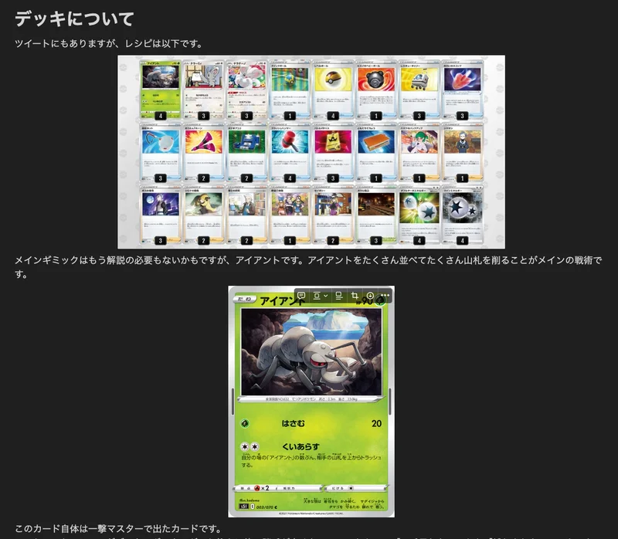The image size is (618, 539).
Task: Click the last card in bottom row
Action: click(x=462, y=215)
